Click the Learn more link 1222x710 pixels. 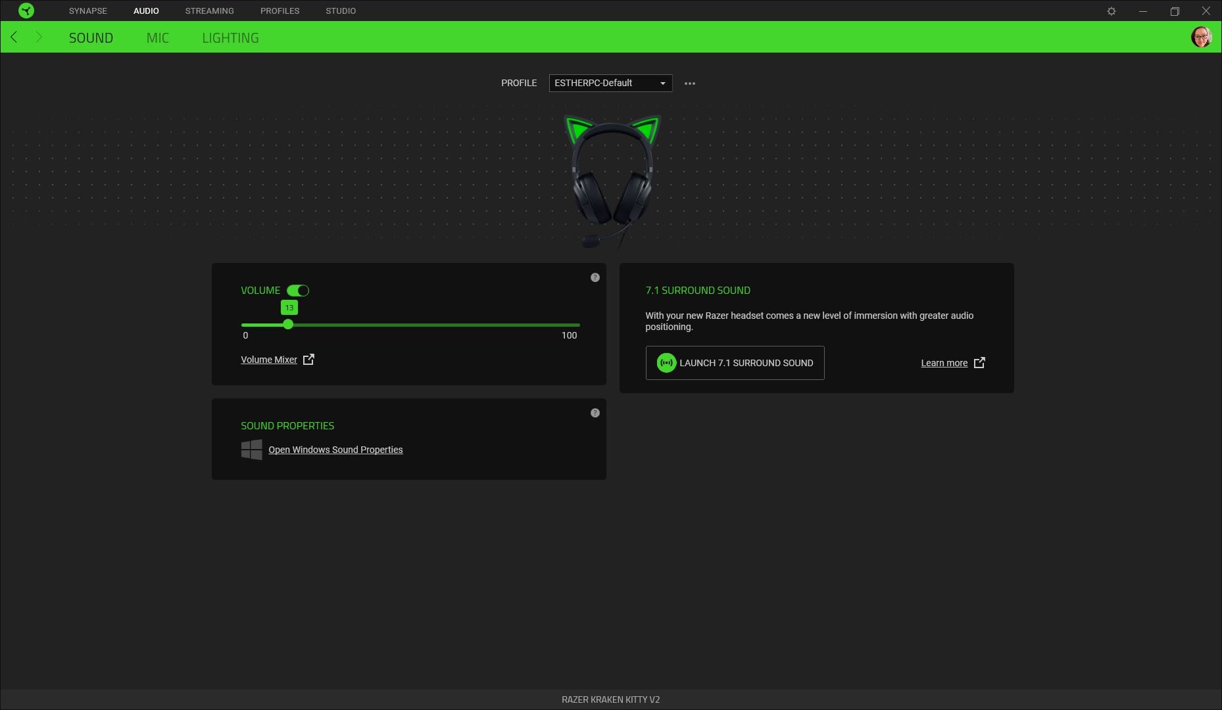click(944, 363)
